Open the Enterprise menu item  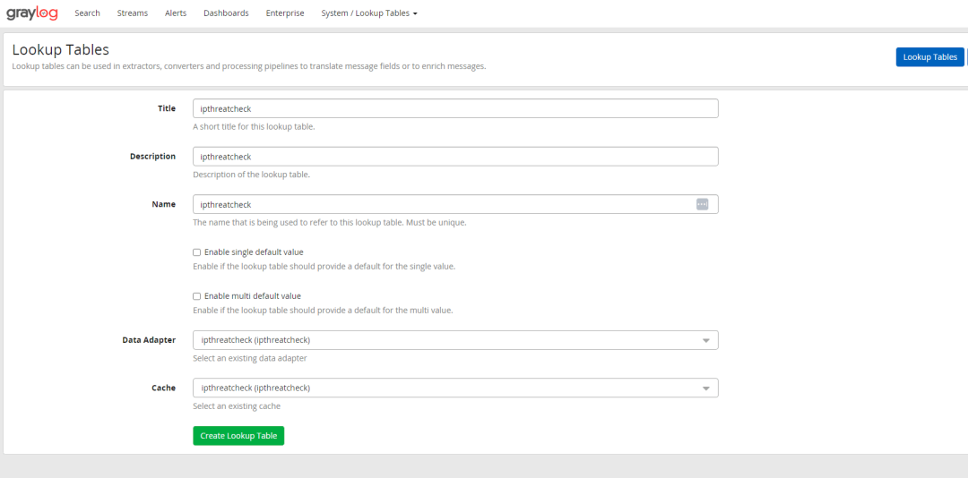[285, 13]
